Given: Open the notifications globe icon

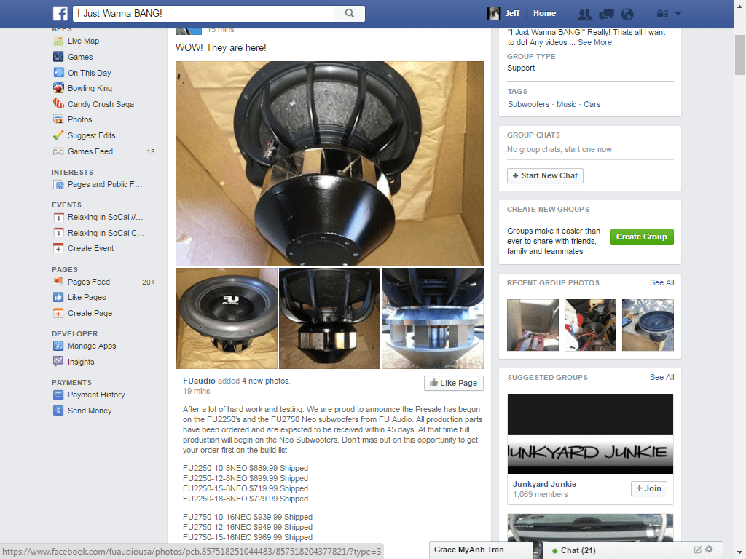Looking at the screenshot, I should [x=627, y=15].
